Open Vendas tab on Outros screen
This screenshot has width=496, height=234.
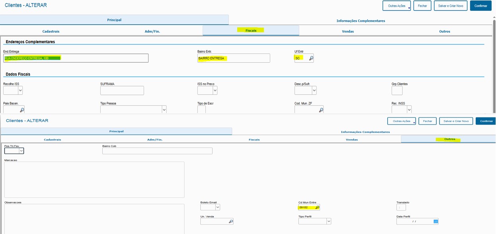pyautogui.click(x=352, y=140)
